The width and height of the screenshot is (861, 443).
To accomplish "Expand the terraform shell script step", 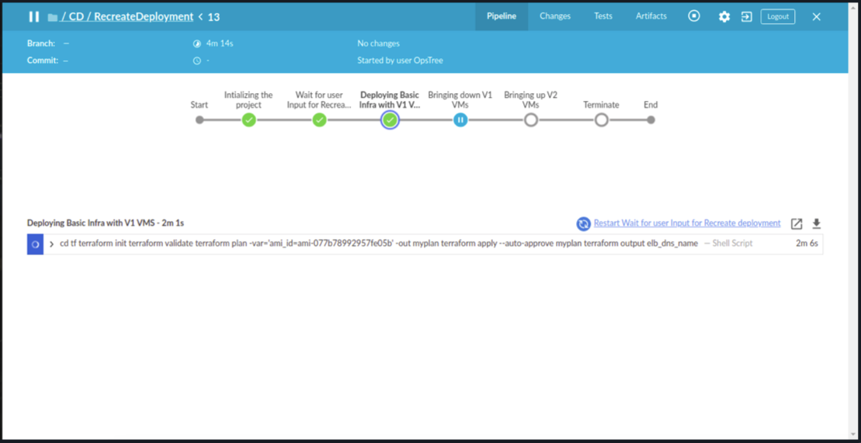I will click(x=52, y=244).
